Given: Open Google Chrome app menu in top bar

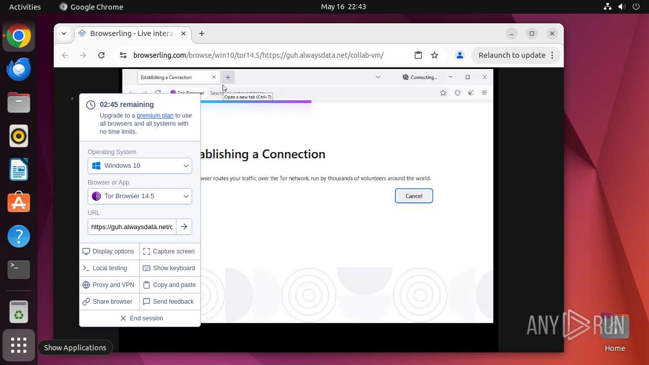Looking at the screenshot, I should click(91, 7).
